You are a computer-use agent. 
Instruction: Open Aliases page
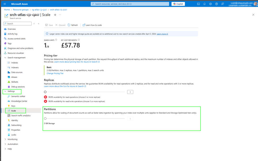point(14,77)
